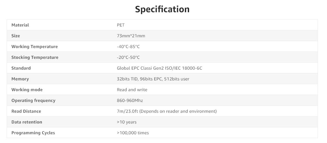Select the -20°C-50°C value

[128, 57]
